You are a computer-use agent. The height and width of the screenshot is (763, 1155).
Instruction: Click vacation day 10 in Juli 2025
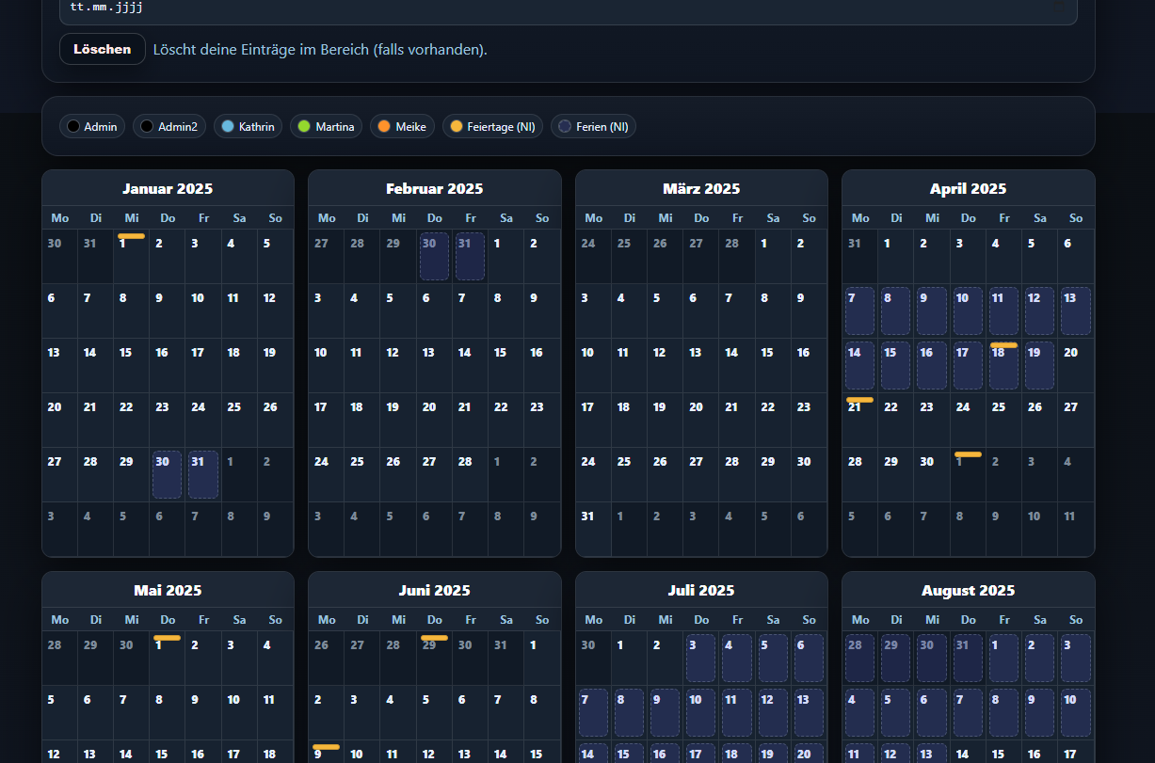click(x=701, y=712)
